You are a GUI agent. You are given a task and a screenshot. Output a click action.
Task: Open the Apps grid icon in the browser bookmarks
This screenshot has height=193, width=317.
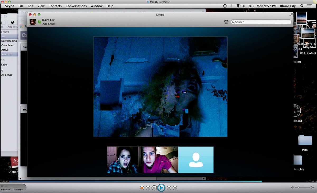22,26
